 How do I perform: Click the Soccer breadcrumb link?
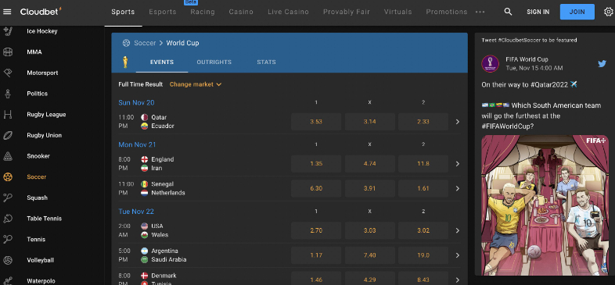coord(145,43)
